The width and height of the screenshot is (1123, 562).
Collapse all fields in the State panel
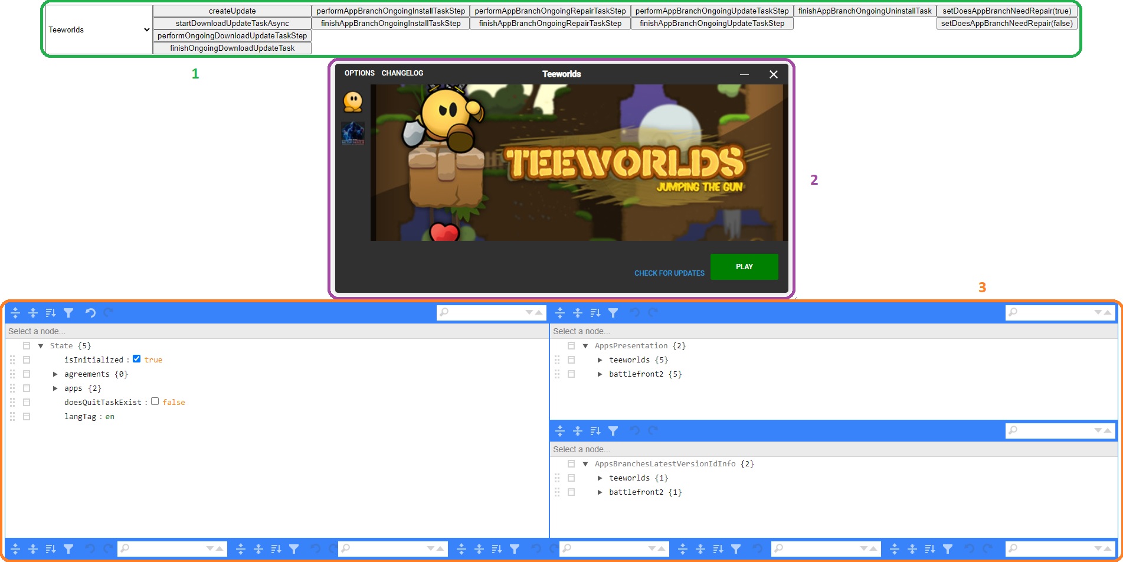point(33,313)
